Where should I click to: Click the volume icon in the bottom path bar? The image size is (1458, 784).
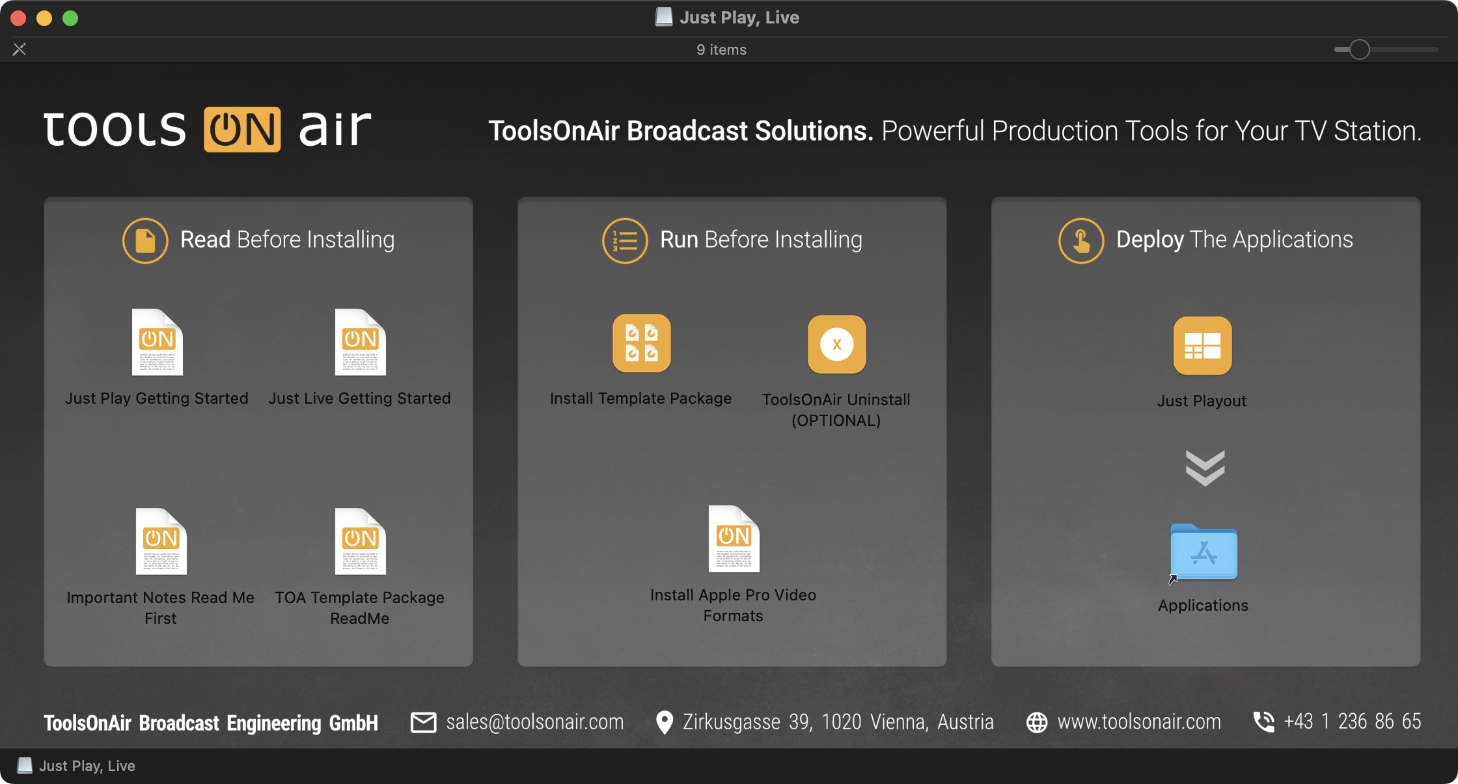point(24,766)
